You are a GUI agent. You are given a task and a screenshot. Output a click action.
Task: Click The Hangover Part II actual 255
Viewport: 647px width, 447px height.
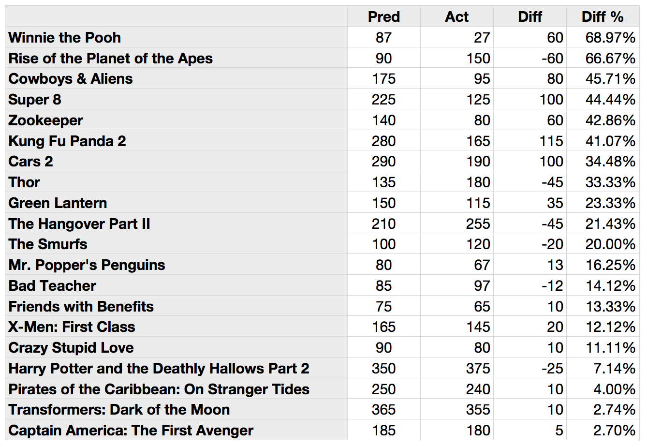[457, 223]
